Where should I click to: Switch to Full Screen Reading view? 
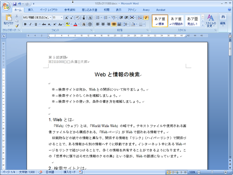pos(173,172)
